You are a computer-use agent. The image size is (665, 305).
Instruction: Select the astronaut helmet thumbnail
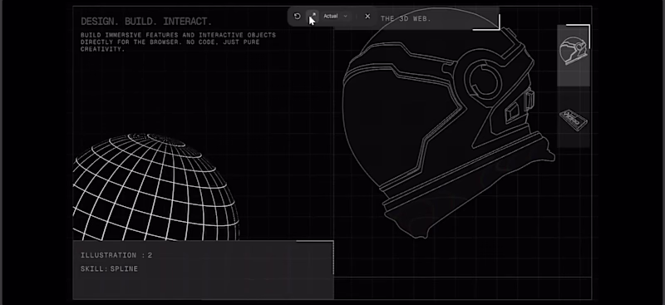click(573, 56)
